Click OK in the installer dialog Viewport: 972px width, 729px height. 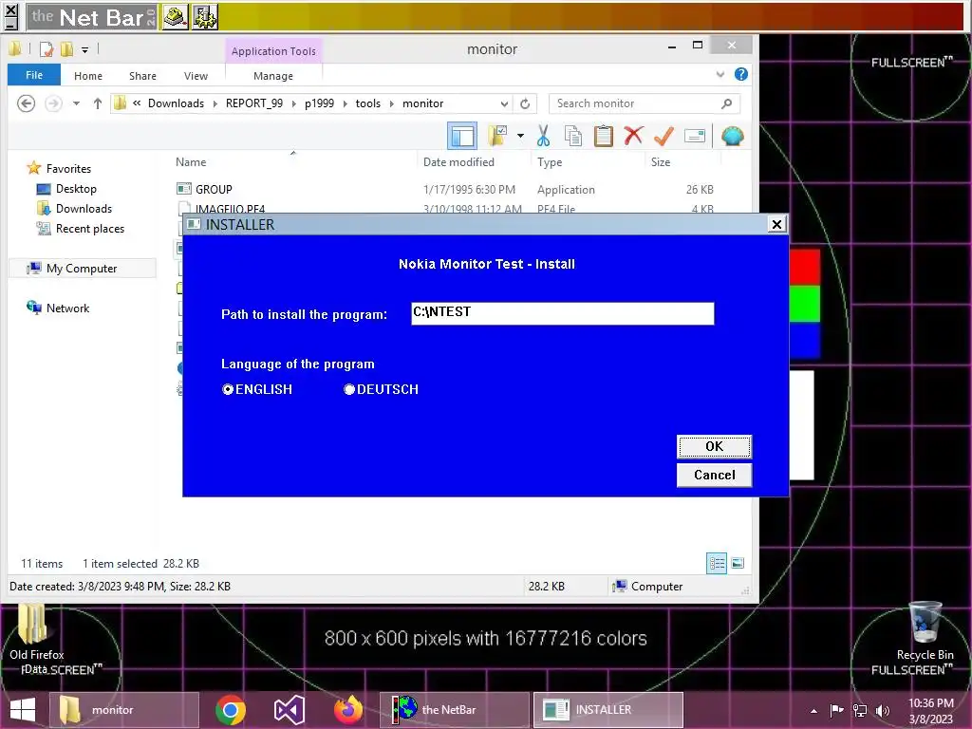point(714,446)
